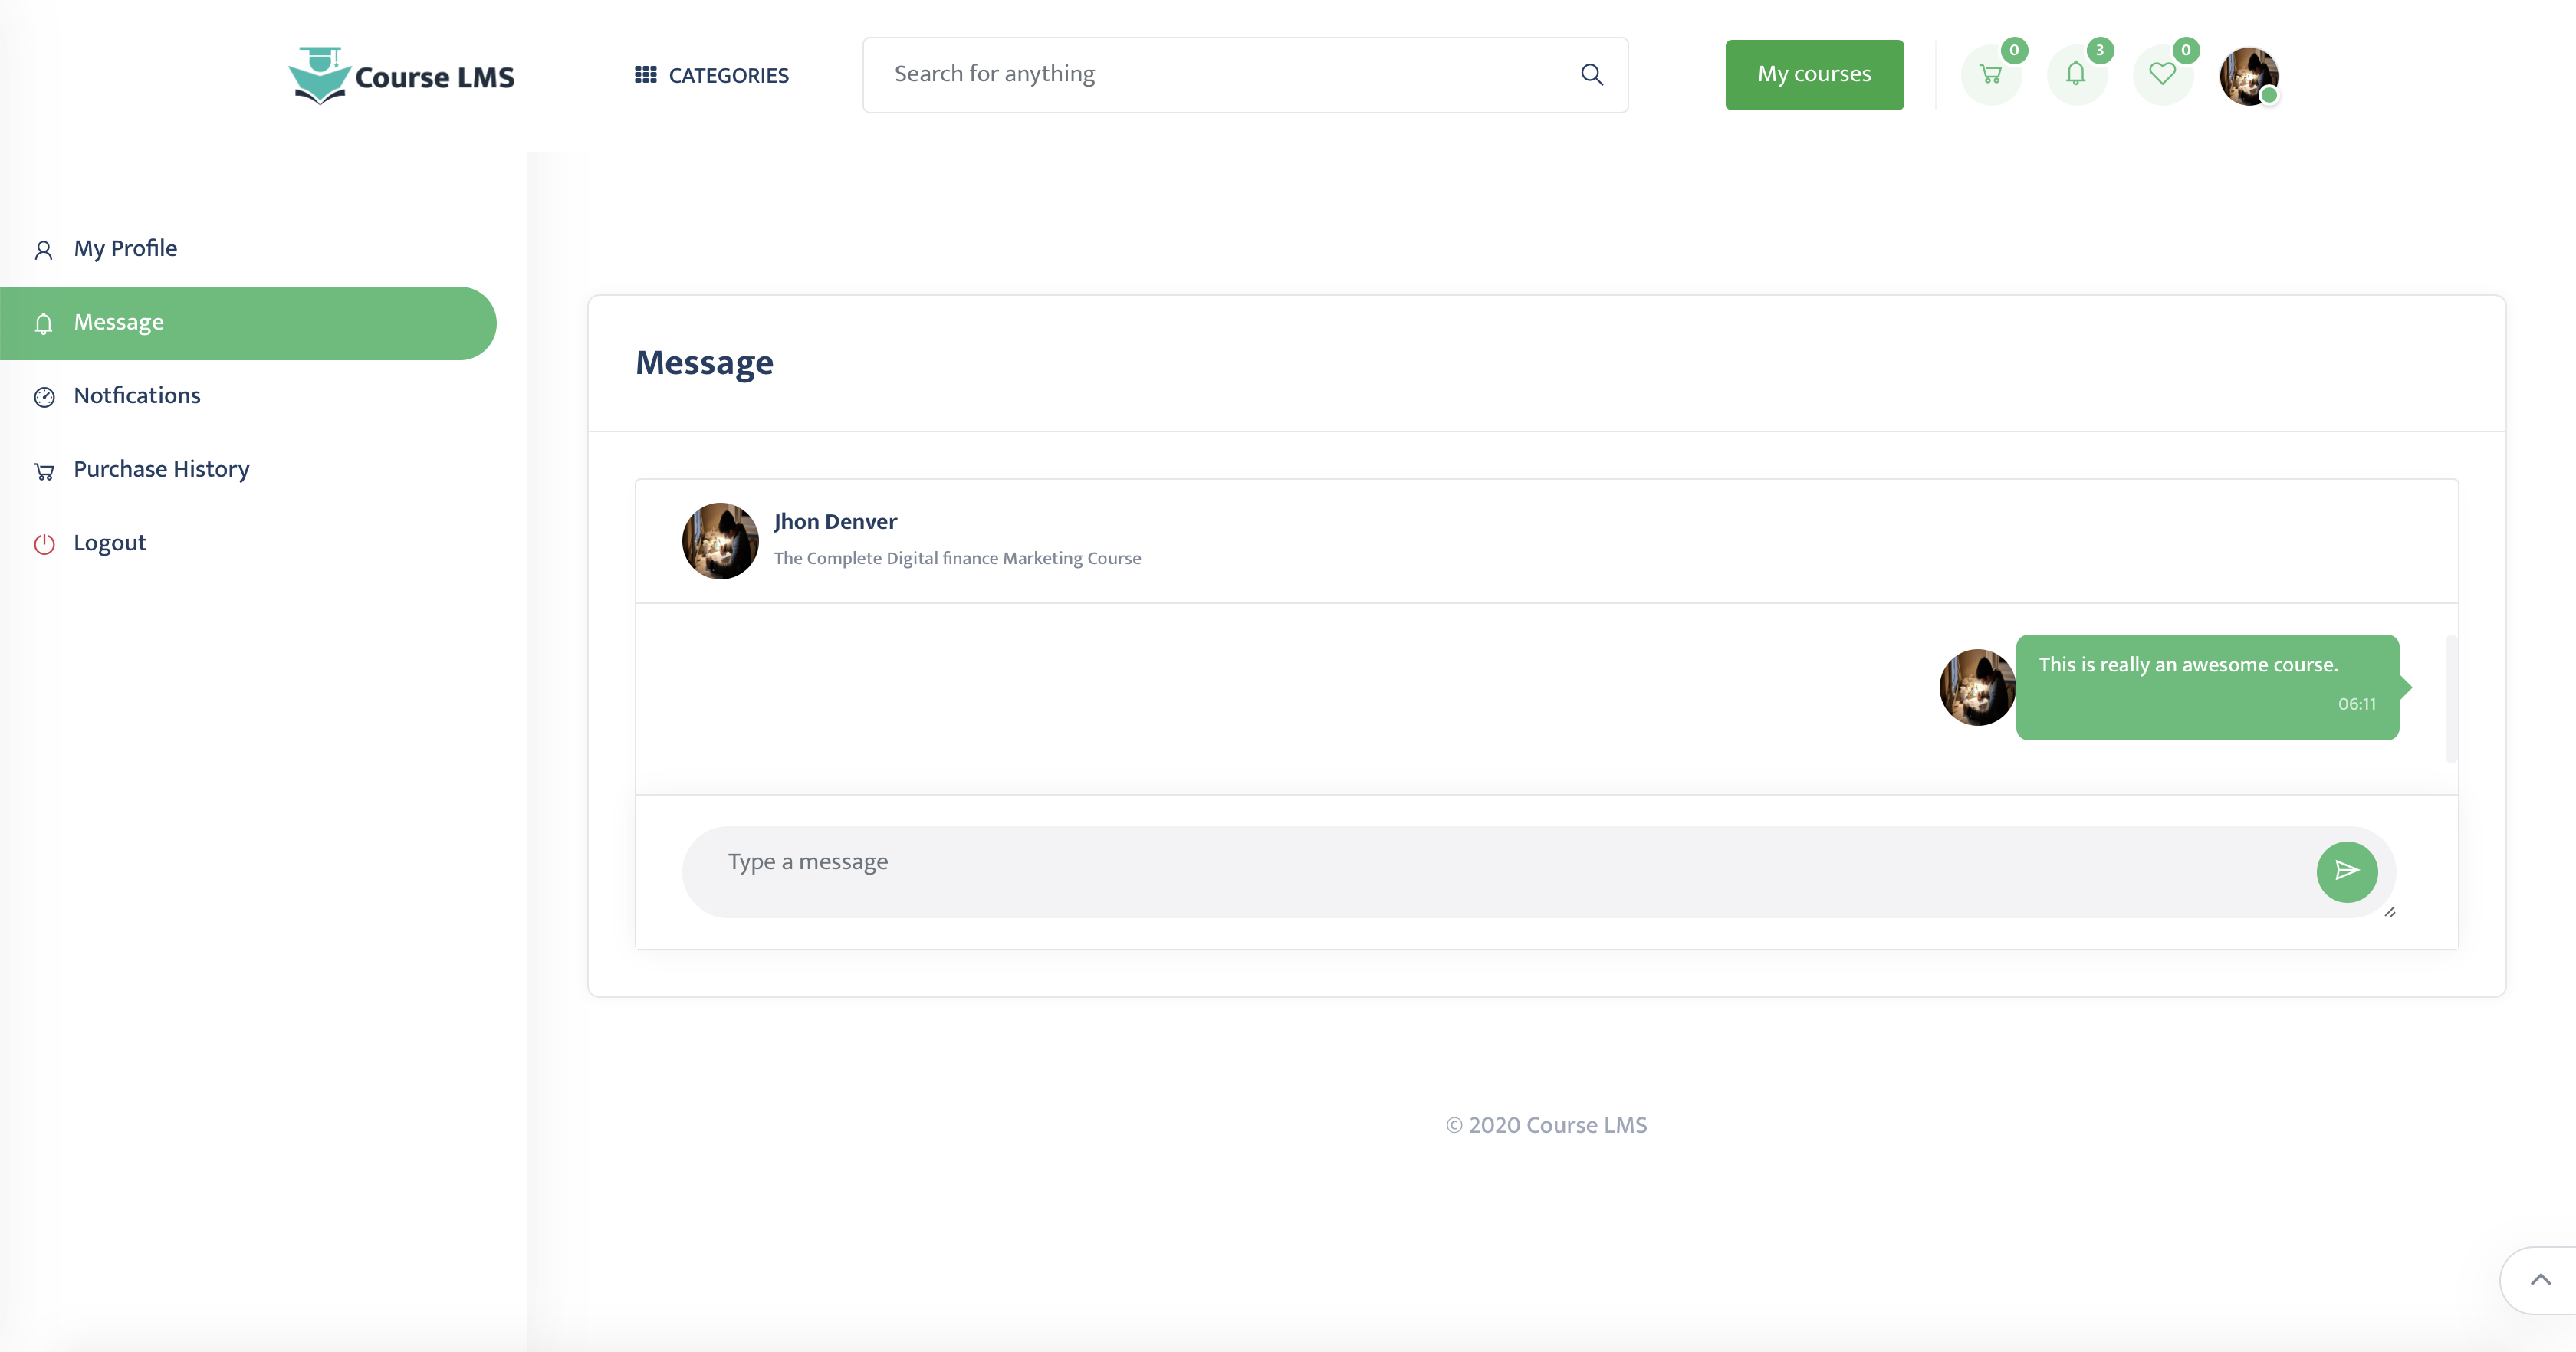The width and height of the screenshot is (2576, 1352).
Task: Click the scroll-to-top arrow button
Action: [2540, 1280]
